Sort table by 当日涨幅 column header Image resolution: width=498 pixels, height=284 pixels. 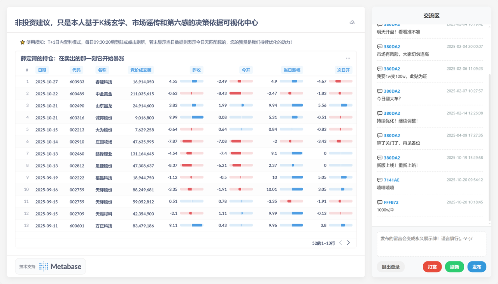(292, 70)
